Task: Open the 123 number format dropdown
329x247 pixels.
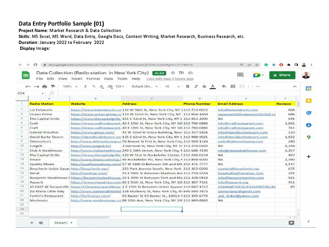Action: [x=120, y=86]
